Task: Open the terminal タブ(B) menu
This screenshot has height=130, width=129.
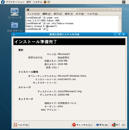Action: click(80, 14)
